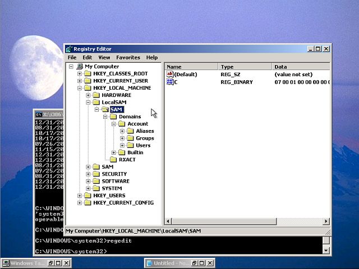Click the Groups folder icon
359x269 pixels.
tap(130, 138)
